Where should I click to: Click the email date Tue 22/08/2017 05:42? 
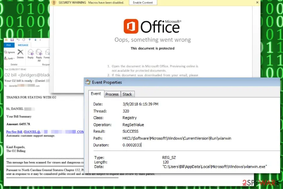(x=15, y=69)
